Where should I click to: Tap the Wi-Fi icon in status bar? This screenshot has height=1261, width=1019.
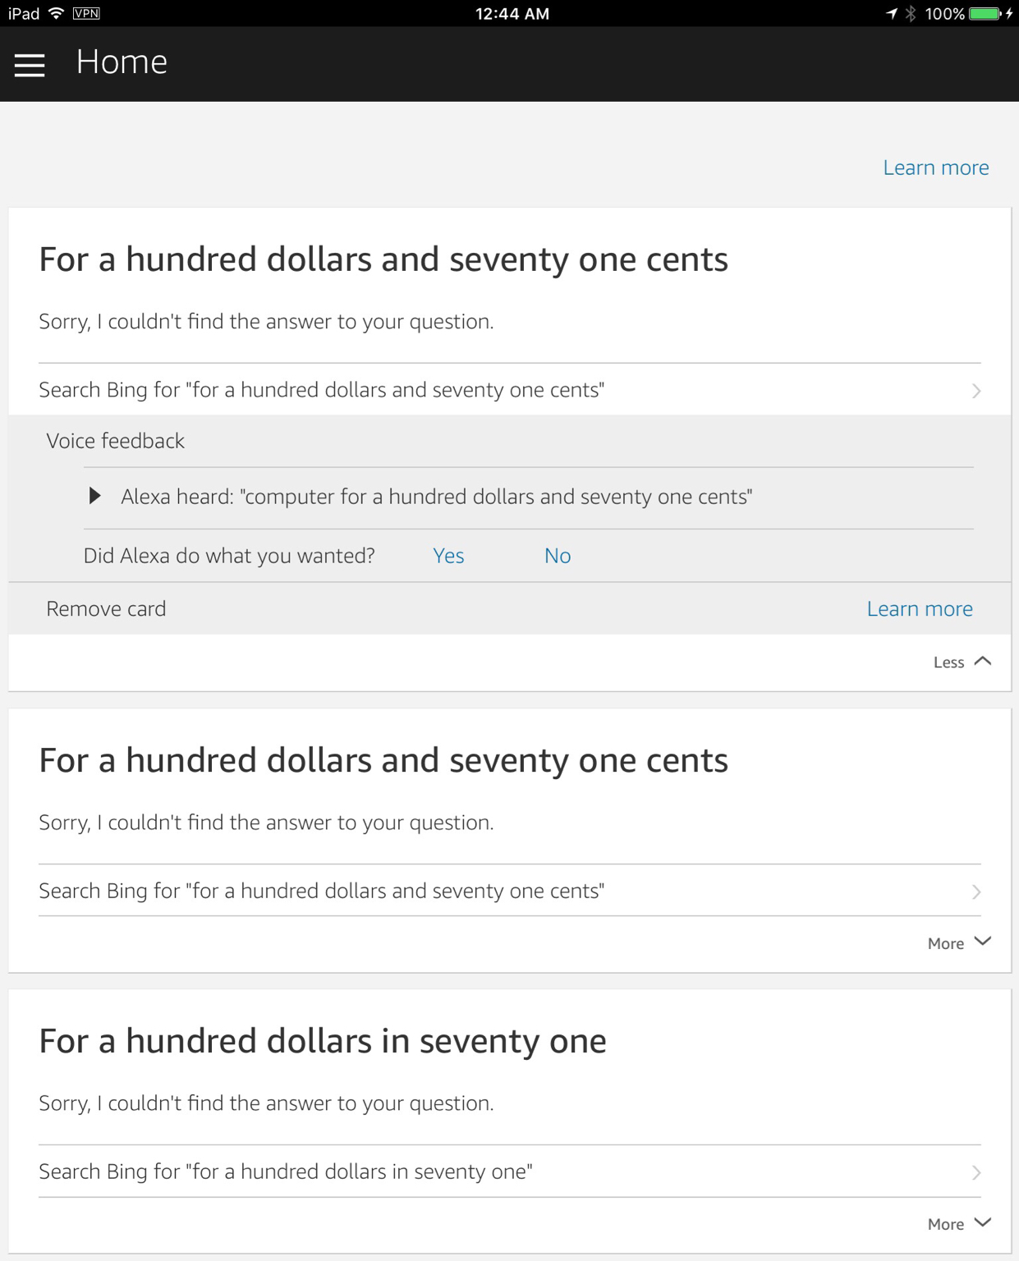57,13
